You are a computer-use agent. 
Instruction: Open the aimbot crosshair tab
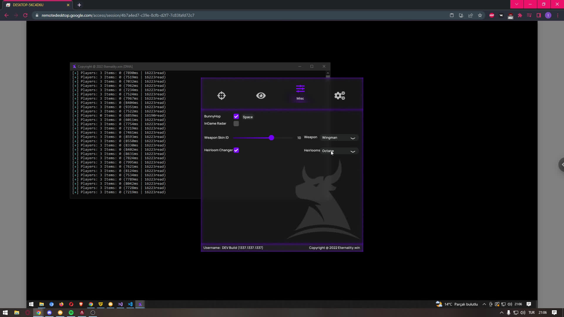pyautogui.click(x=221, y=96)
